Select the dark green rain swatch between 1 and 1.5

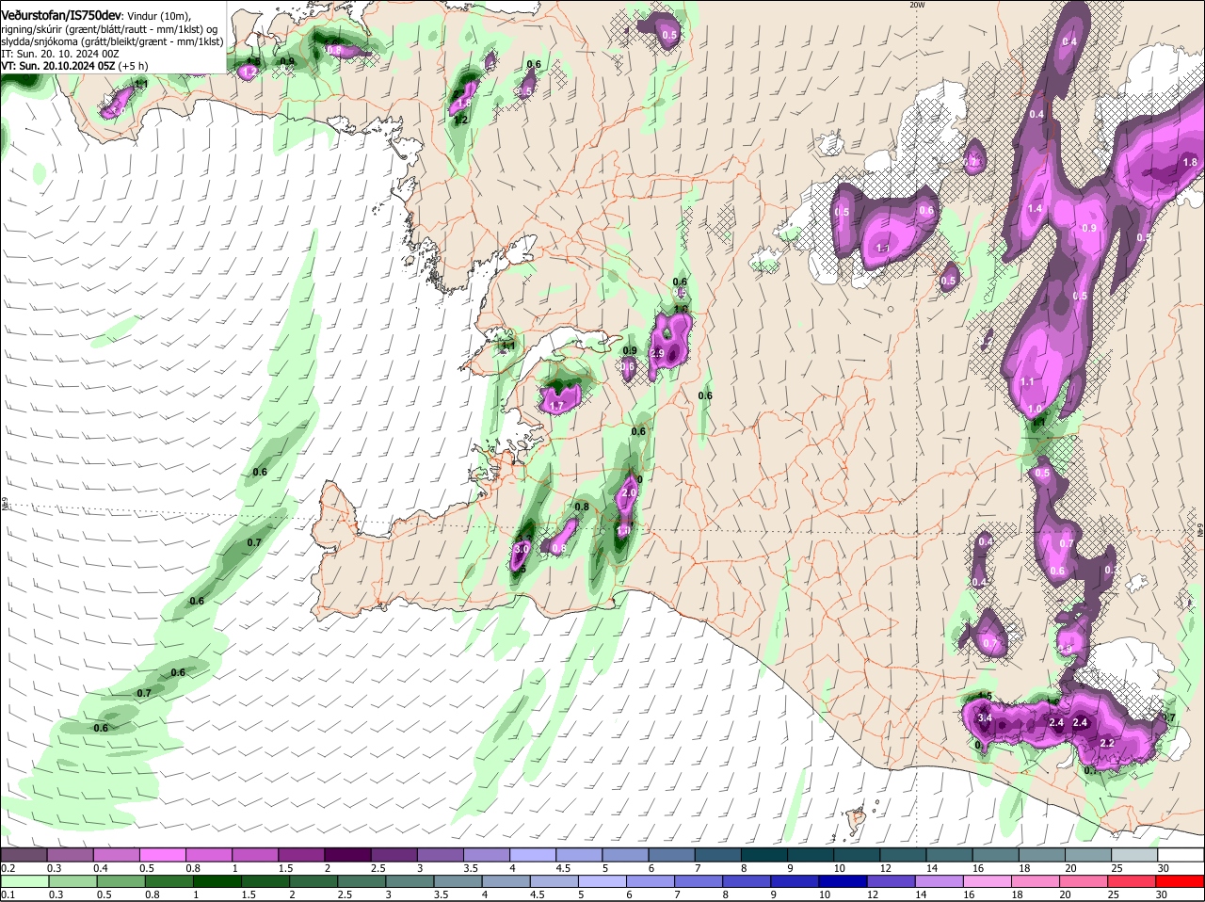pyautogui.click(x=217, y=881)
